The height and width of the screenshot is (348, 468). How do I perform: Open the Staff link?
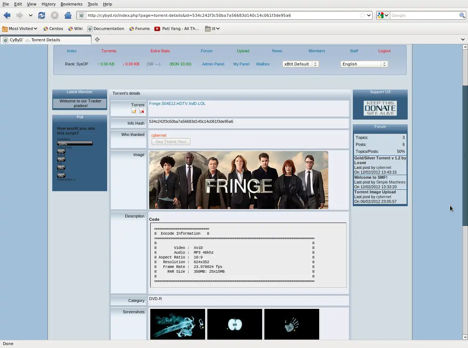coord(354,51)
